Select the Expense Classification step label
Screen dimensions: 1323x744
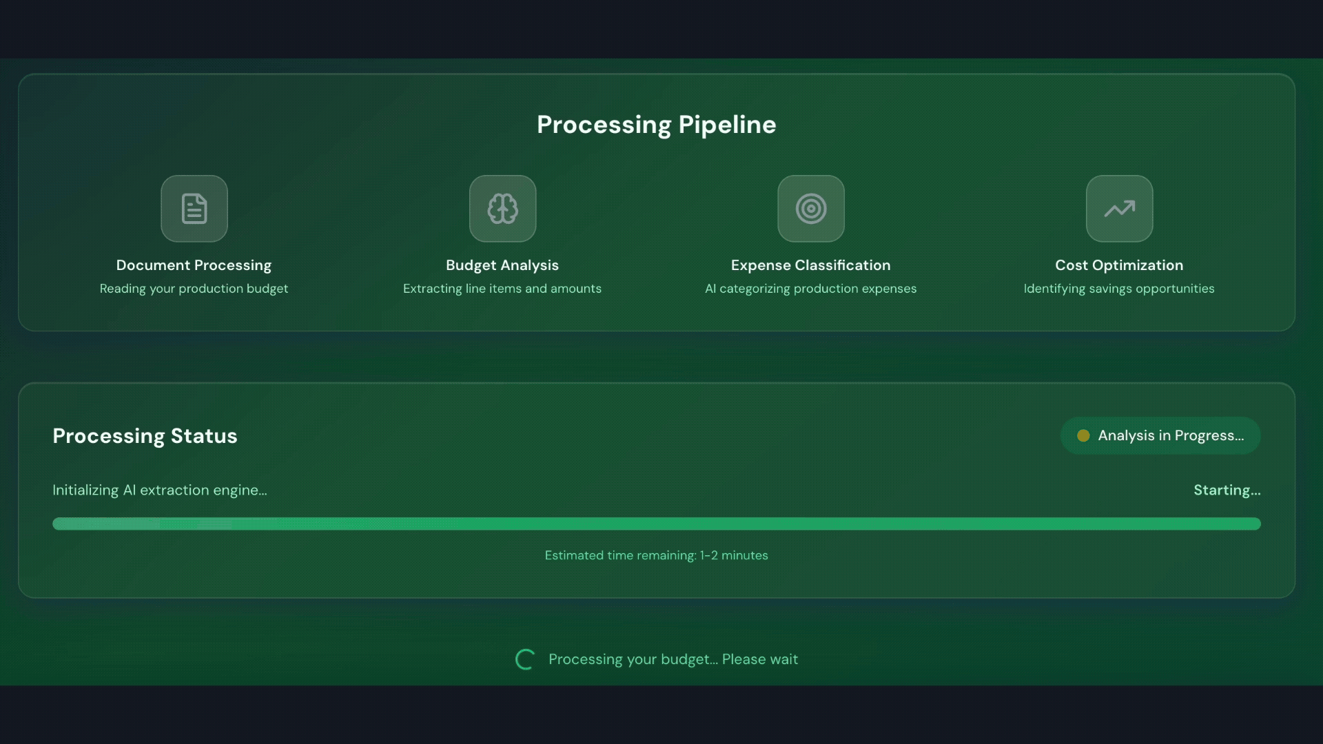click(x=810, y=265)
